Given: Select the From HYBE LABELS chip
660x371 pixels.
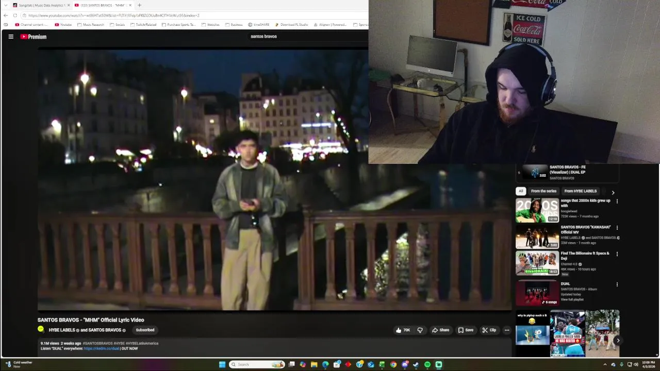Looking at the screenshot, I should click(x=581, y=191).
